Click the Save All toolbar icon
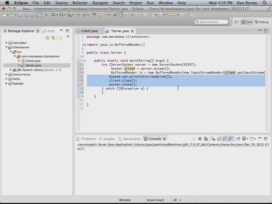 (x=26, y=15)
